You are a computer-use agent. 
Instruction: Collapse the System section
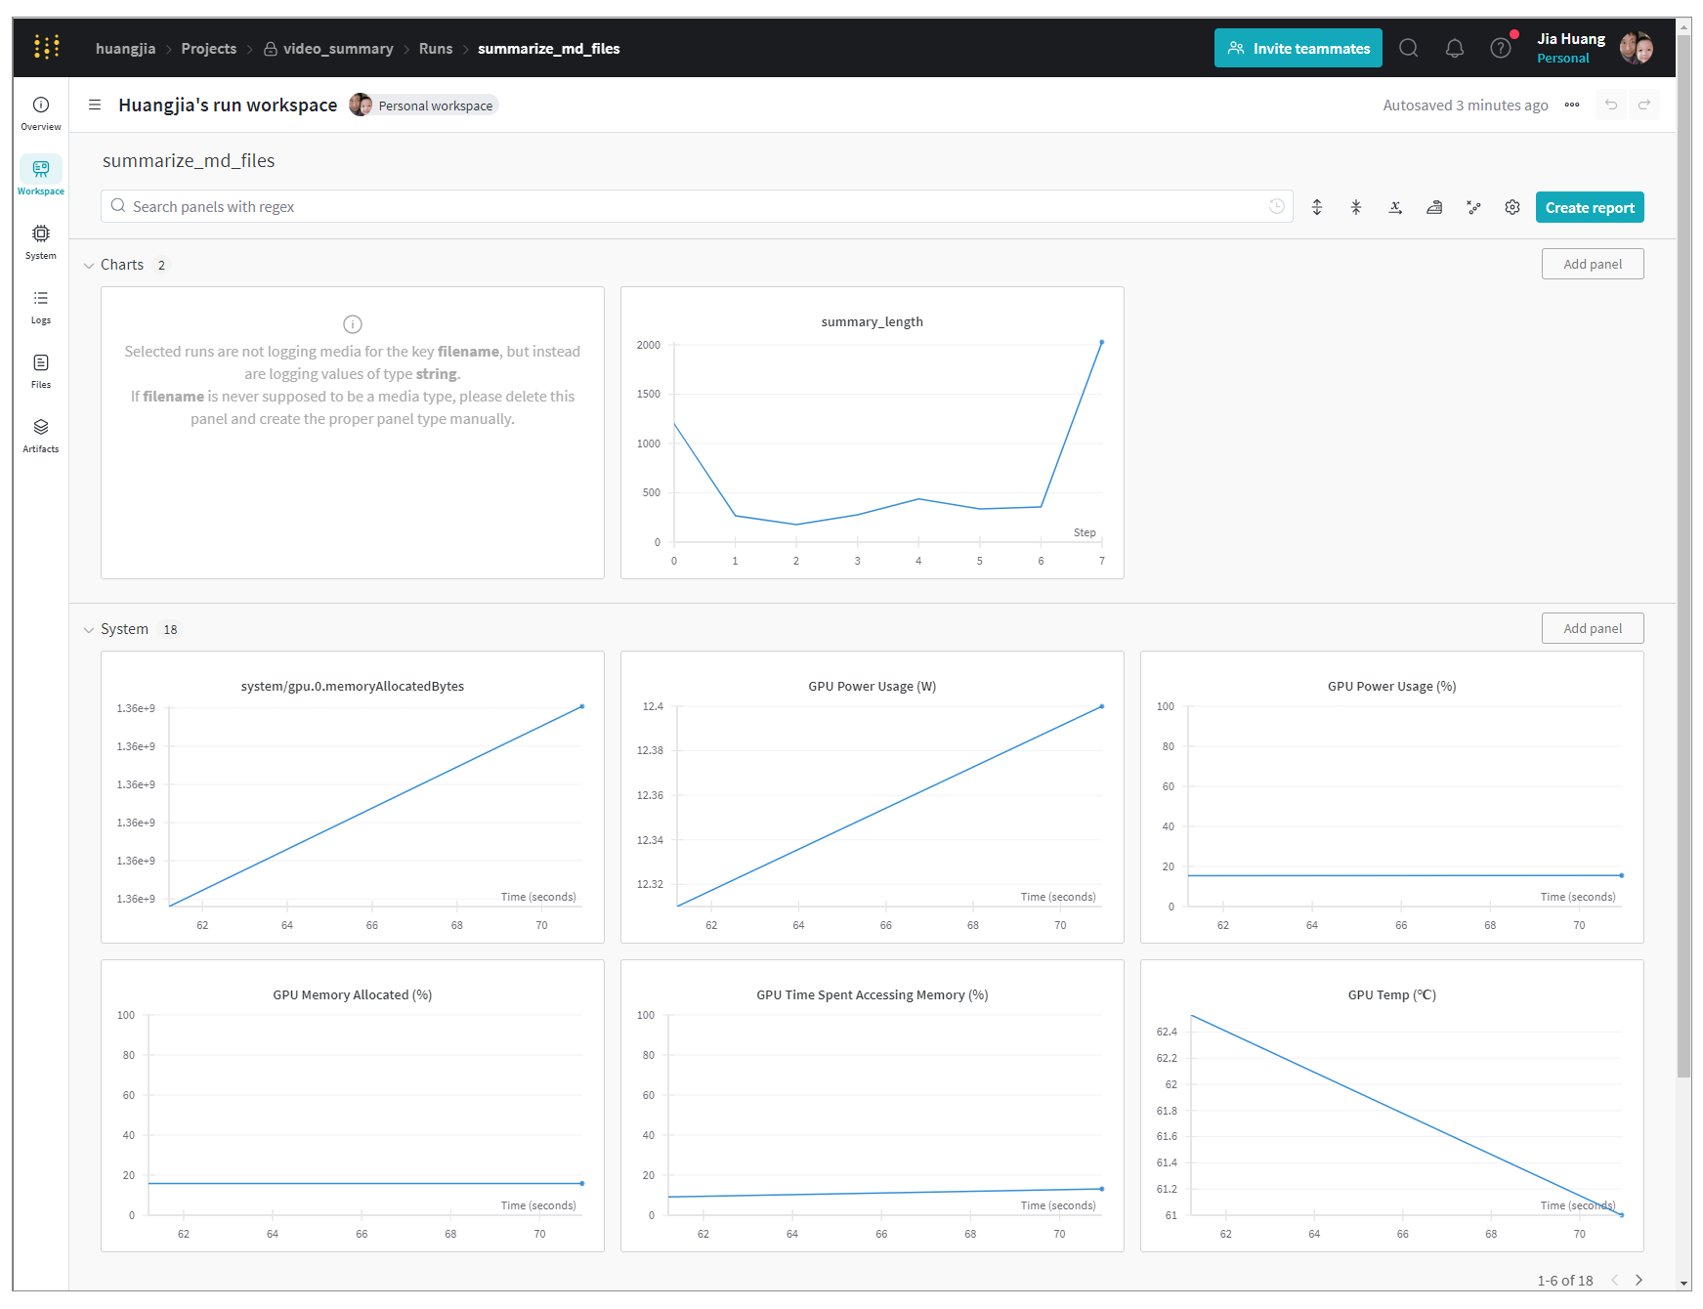[x=89, y=630]
